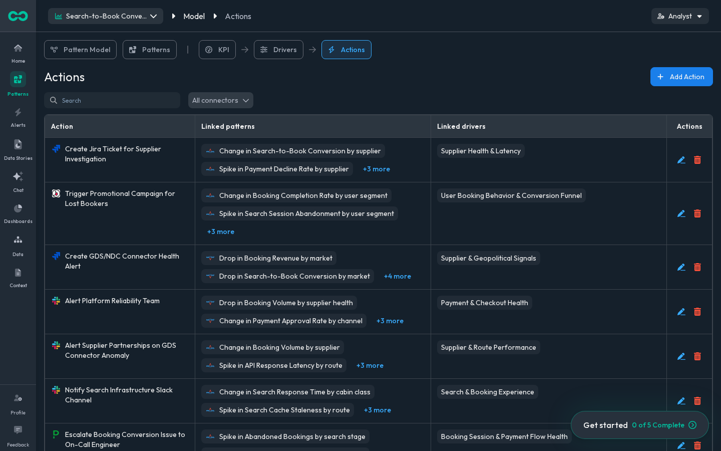721x451 pixels.
Task: Open pattern Drop in Booking Revenue by market
Action: [268, 258]
